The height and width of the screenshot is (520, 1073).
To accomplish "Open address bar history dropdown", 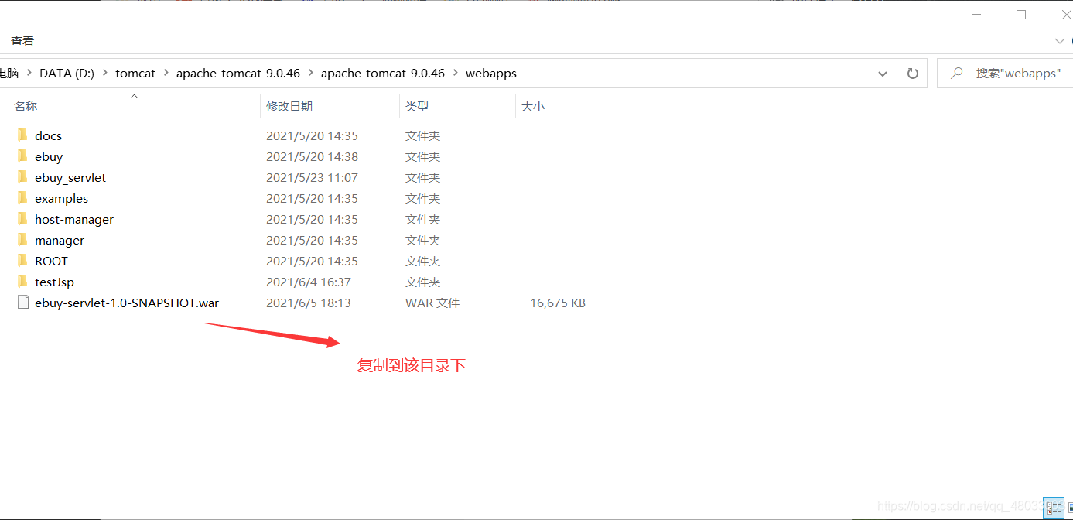I will point(883,74).
